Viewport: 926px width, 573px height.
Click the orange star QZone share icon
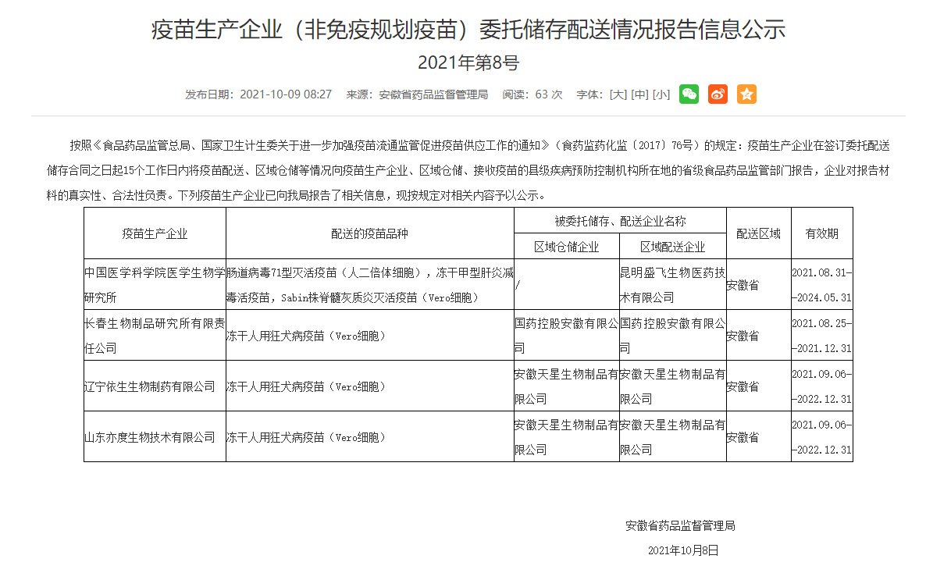click(746, 94)
